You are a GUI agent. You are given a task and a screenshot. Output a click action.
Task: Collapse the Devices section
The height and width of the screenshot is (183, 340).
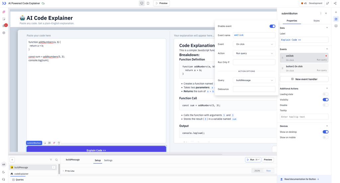coord(327,126)
